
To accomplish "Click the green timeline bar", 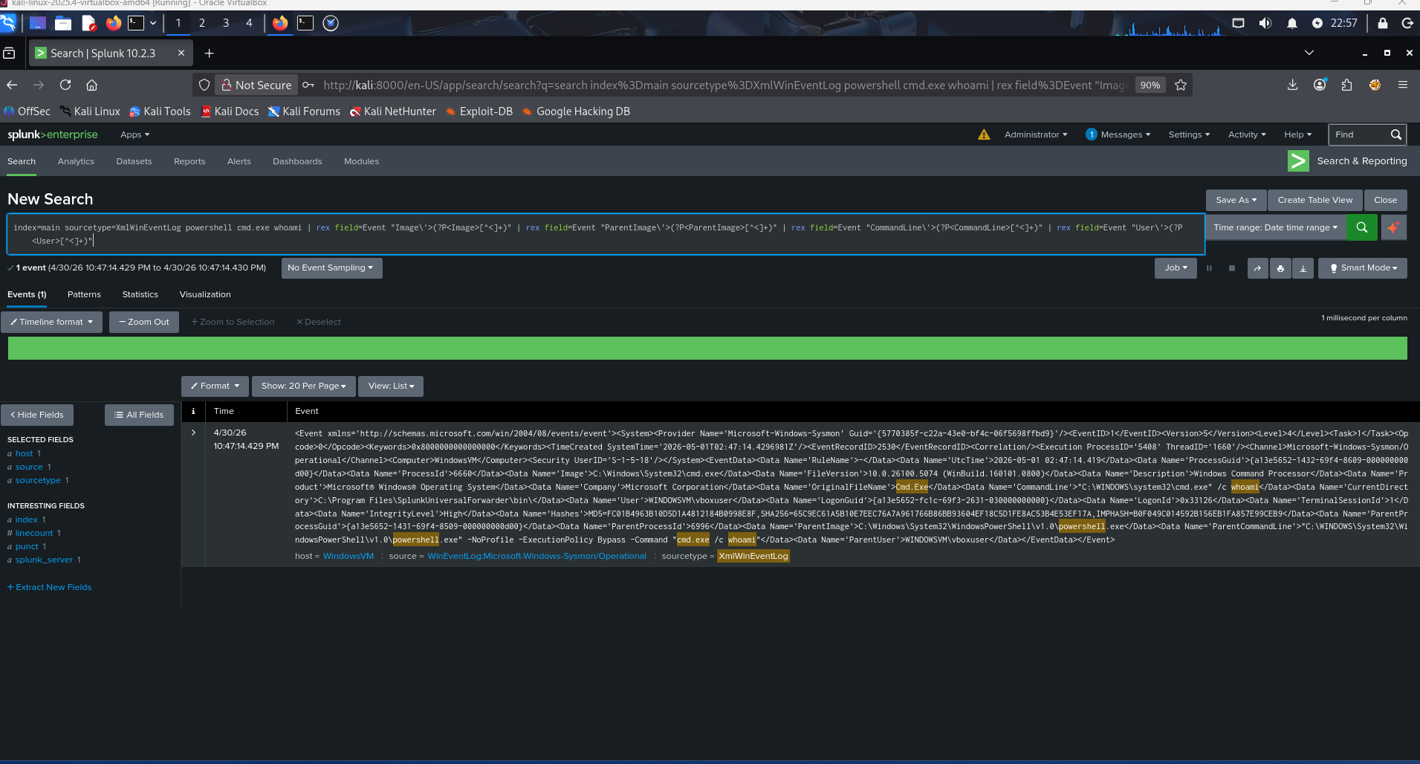I will pos(707,348).
